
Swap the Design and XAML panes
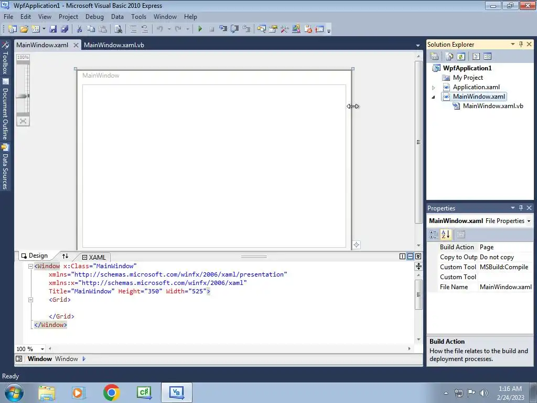click(65, 256)
